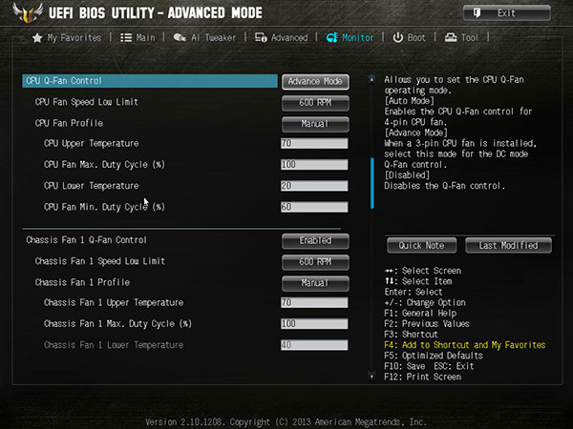The image size is (573, 429).
Task: Click CPU Fan Min. Duty Cycle field
Action: click(314, 207)
